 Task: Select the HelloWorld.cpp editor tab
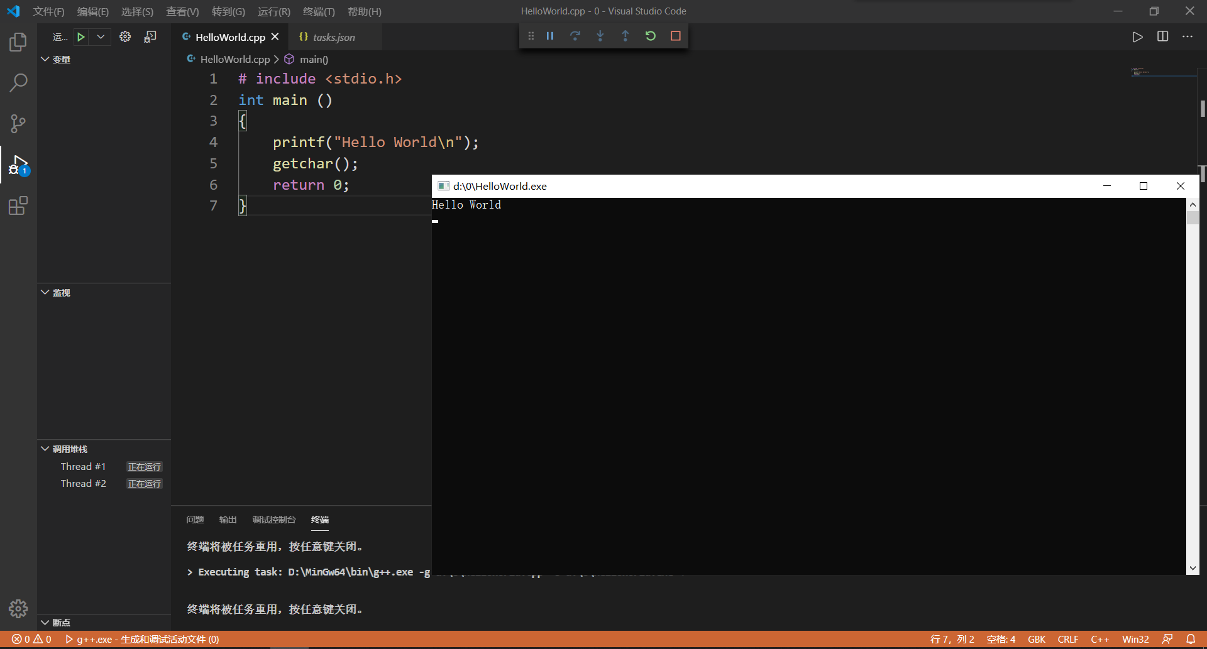(x=230, y=37)
